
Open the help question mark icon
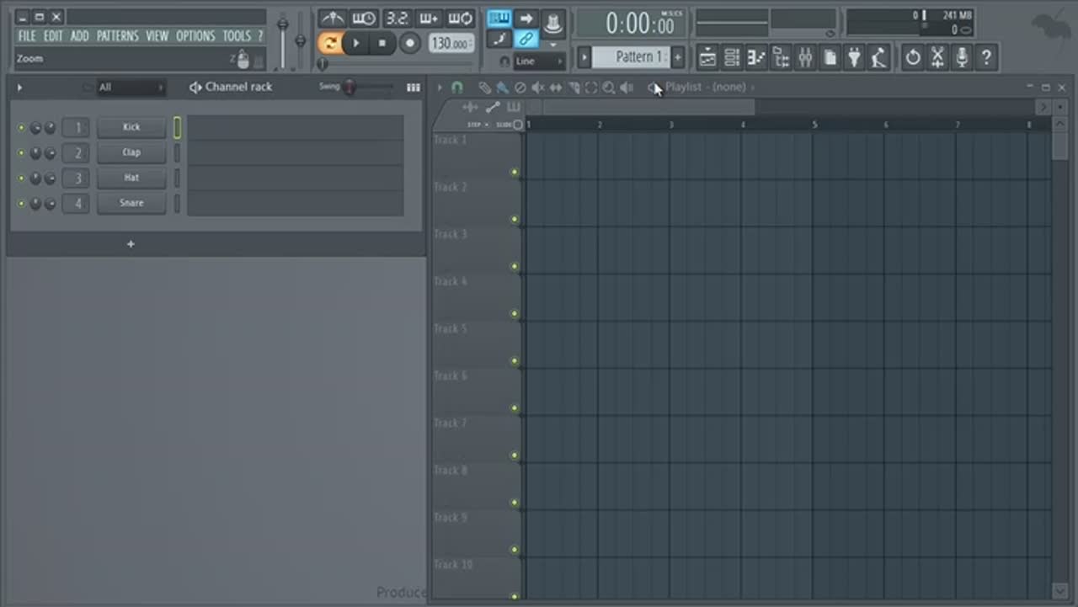point(985,57)
